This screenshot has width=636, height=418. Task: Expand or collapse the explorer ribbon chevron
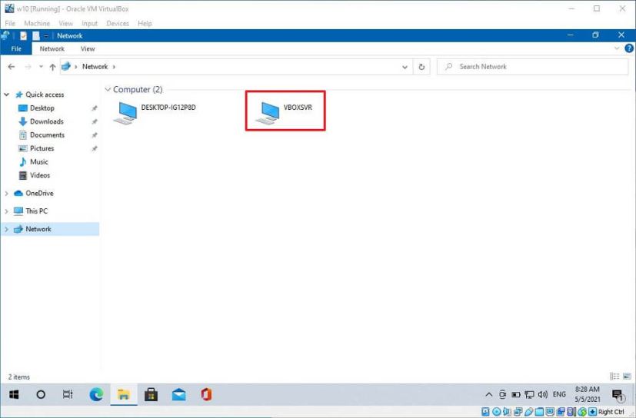(617, 48)
